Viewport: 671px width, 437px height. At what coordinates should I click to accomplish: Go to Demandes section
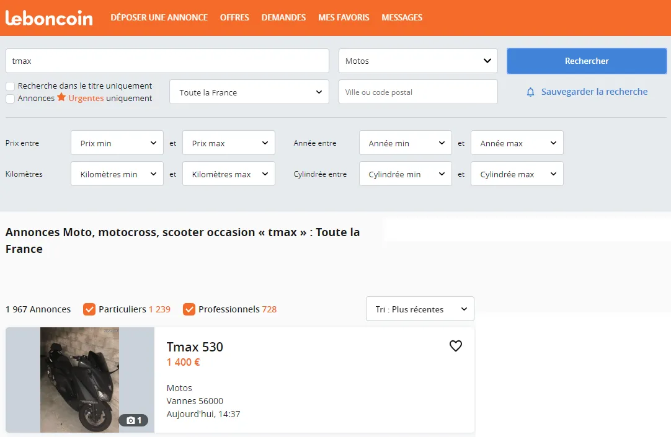point(283,17)
